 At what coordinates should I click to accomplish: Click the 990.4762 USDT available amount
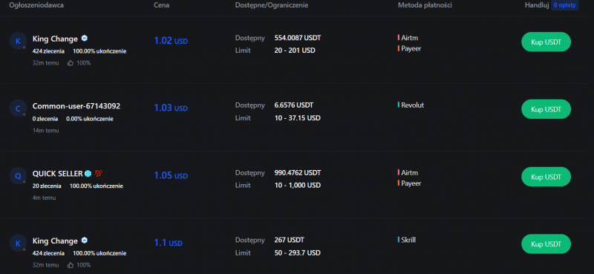[298, 173]
